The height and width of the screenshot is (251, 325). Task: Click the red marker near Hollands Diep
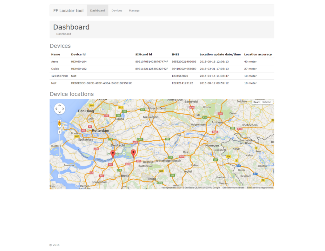(x=113, y=154)
